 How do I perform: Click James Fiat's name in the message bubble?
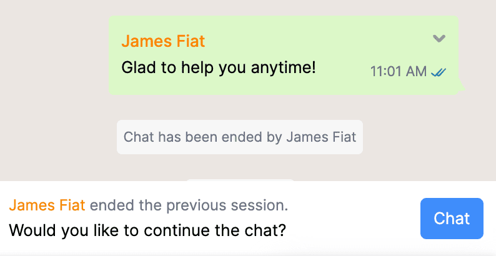coord(163,41)
